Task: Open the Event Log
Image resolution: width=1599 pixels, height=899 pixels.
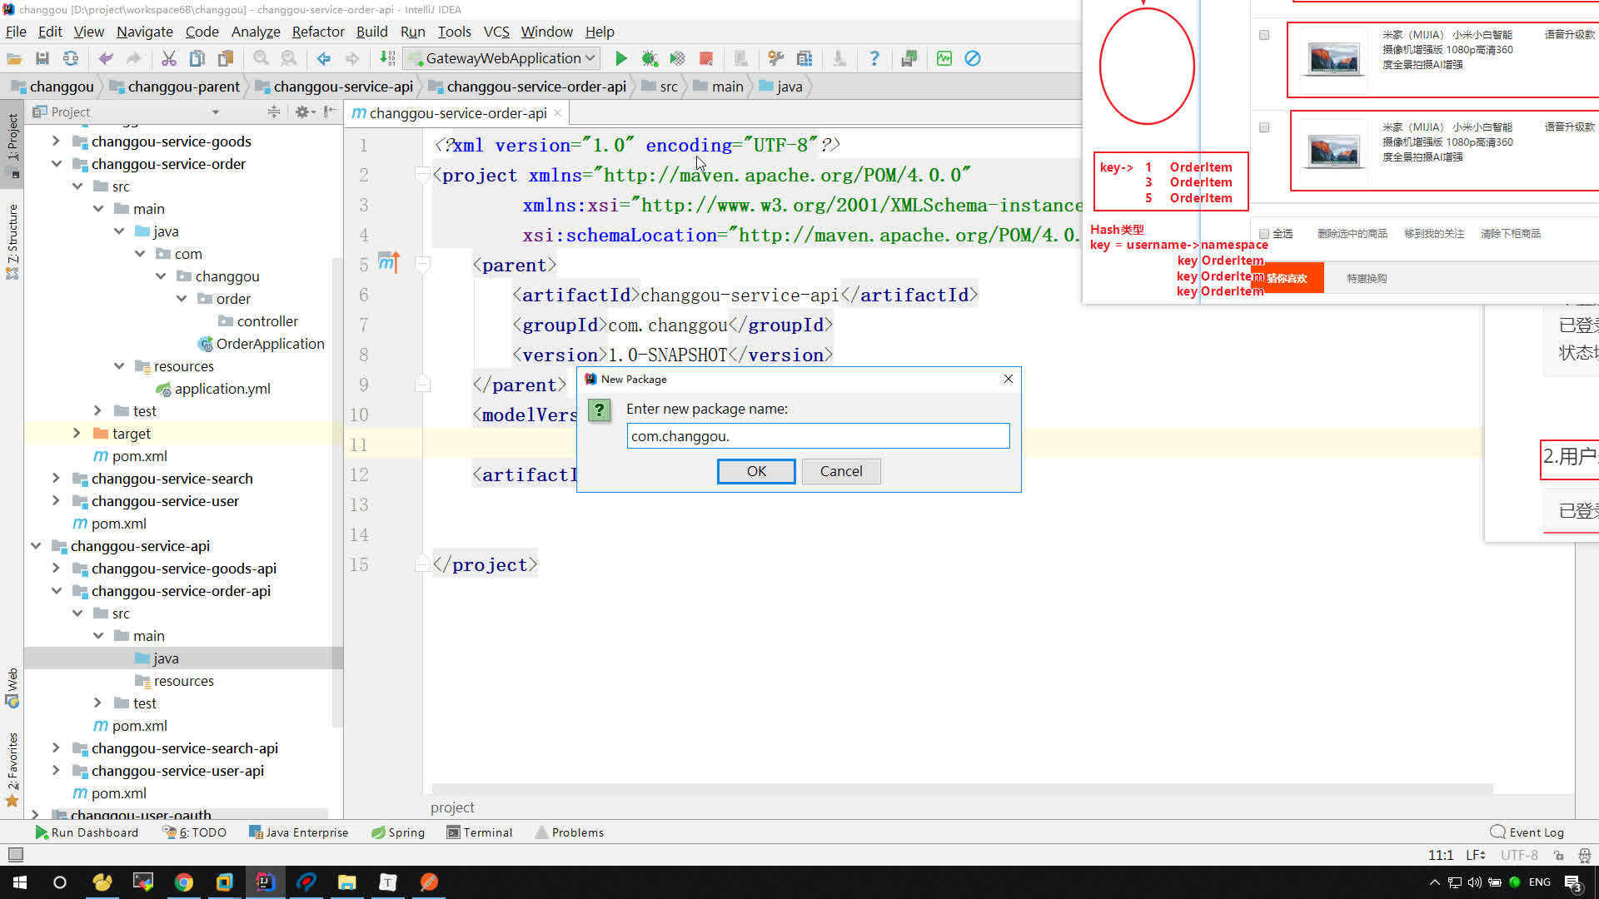Action: coord(1527,832)
